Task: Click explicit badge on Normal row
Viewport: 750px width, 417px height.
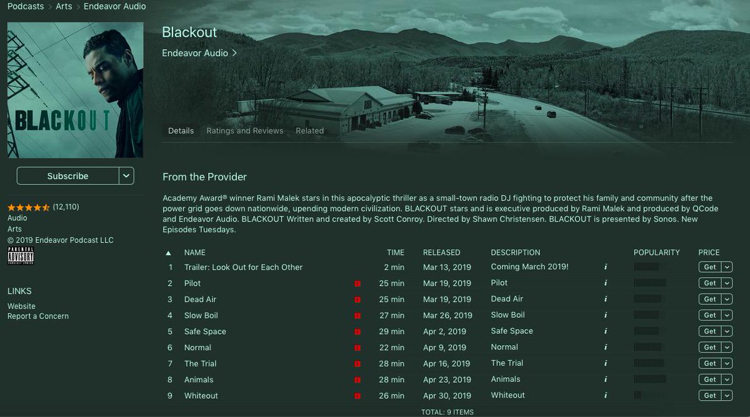Action: click(357, 348)
